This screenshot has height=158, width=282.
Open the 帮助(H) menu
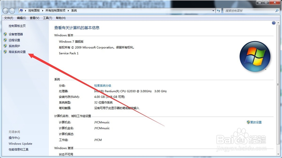61,18
